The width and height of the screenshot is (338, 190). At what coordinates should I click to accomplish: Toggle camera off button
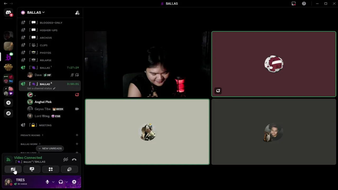pos(13,169)
